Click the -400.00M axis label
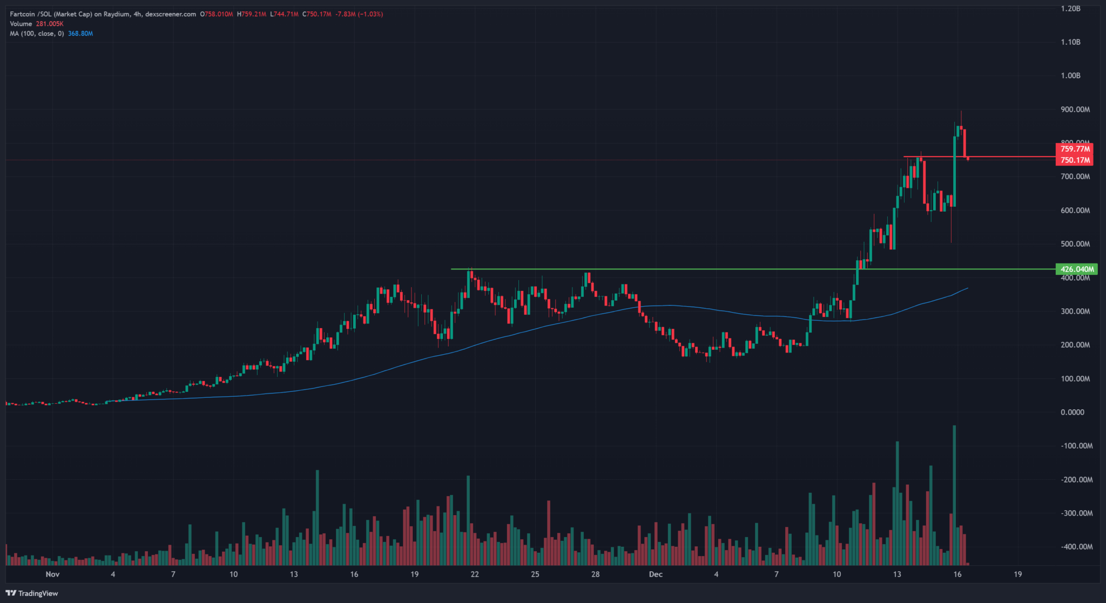The height and width of the screenshot is (603, 1106). coord(1076,547)
